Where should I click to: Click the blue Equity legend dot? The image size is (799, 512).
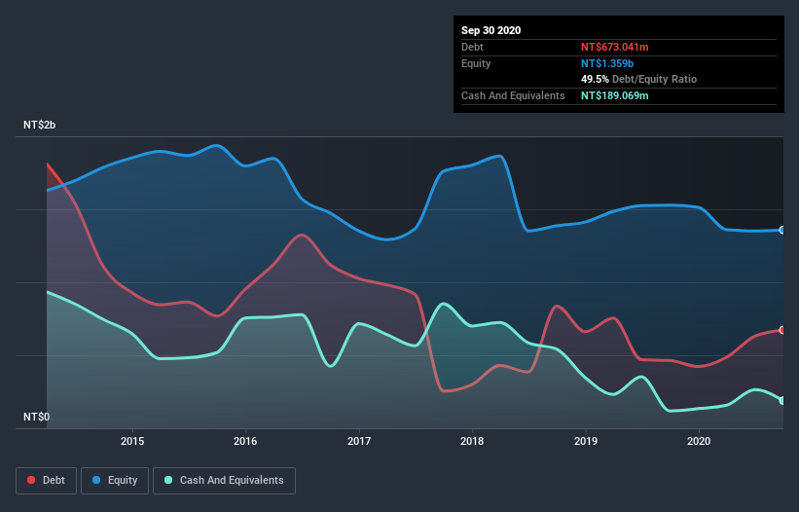pyautogui.click(x=96, y=480)
